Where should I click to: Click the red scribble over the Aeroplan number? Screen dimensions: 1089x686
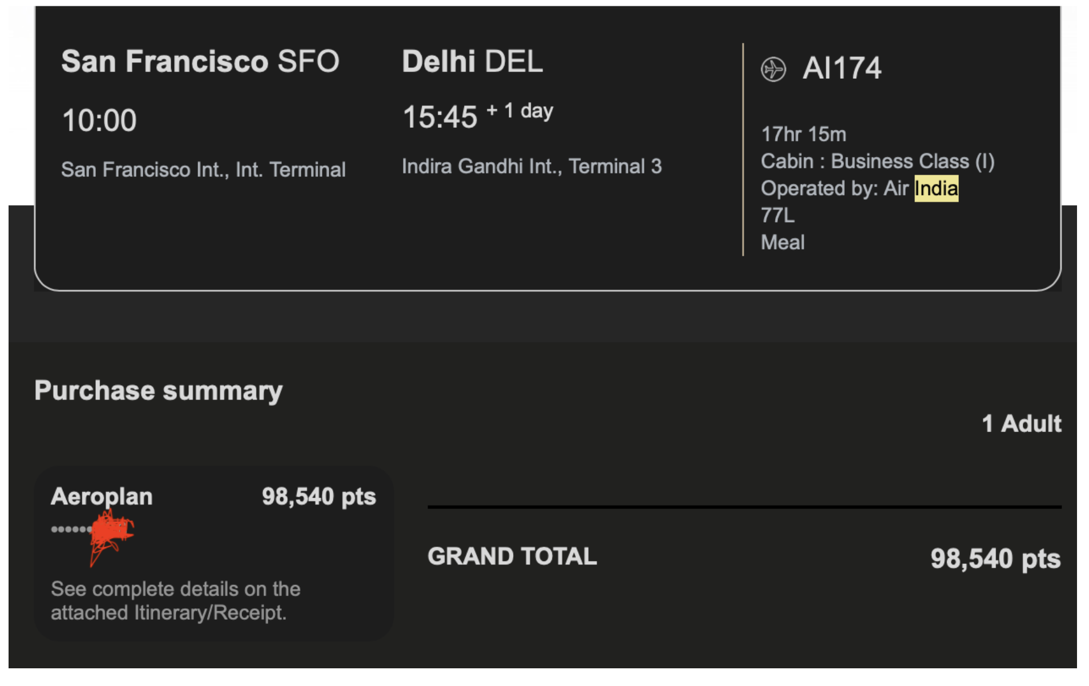[x=111, y=532]
